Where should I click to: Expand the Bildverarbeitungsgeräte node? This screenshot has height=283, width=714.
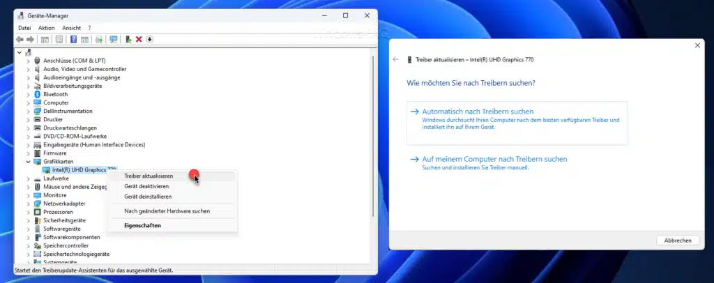(x=28, y=86)
